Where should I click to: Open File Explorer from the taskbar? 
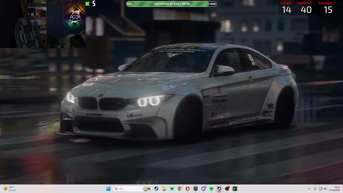(164, 189)
